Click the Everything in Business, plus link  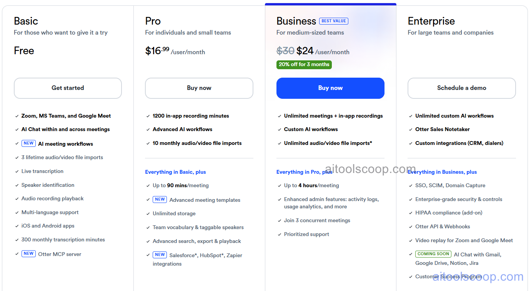(442, 172)
